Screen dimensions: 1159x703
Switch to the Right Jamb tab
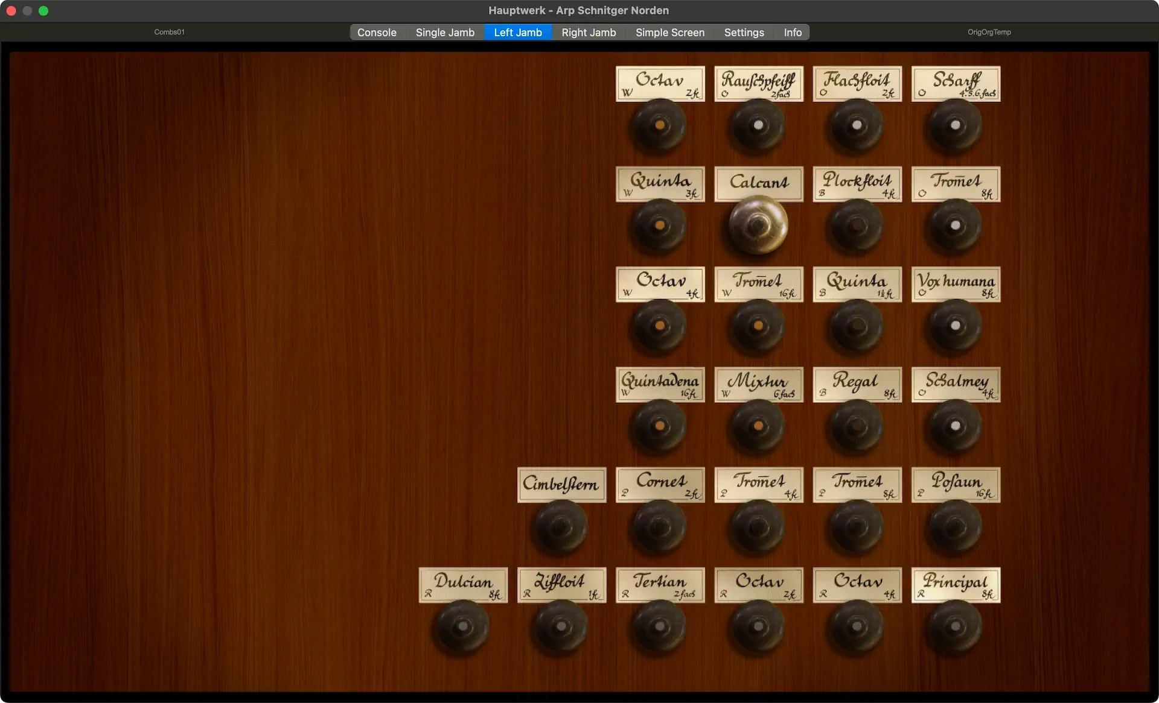tap(589, 33)
